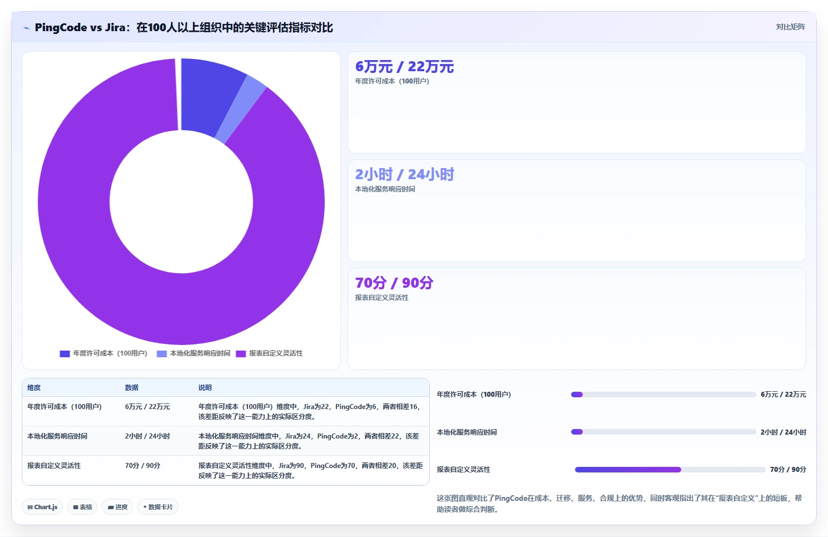Viewport: 828px width, 537px height.
Task: Click the description mentioning 两者相差16
Action: [310, 412]
